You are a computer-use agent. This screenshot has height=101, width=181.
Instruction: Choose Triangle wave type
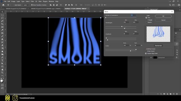[146, 20]
